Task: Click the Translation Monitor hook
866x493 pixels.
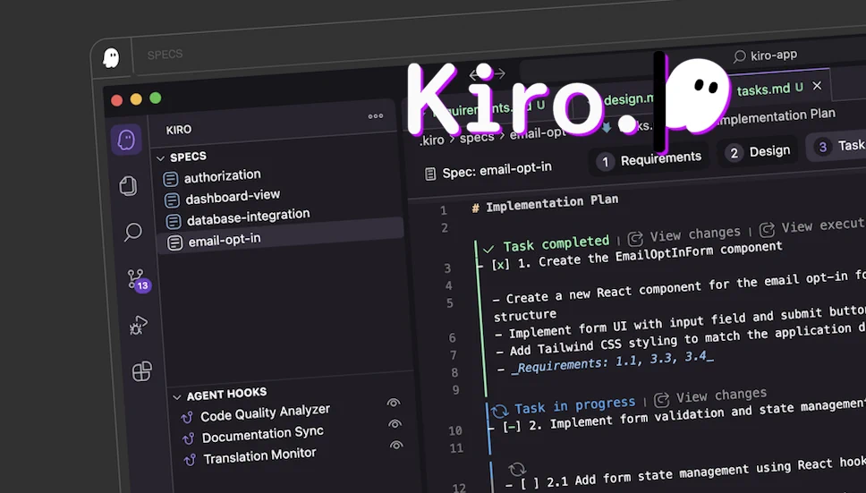Action: (x=259, y=456)
